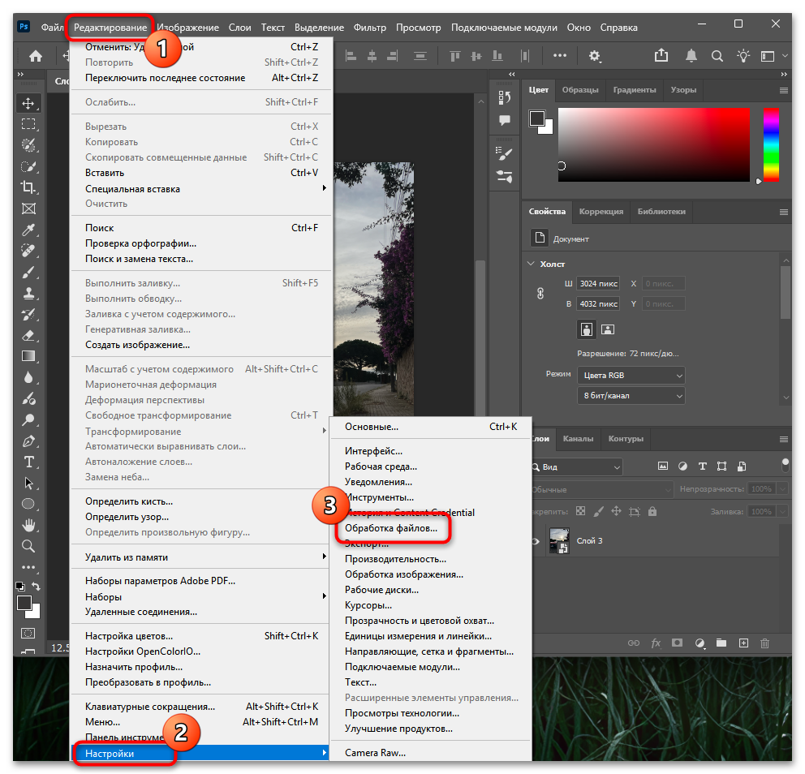
Task: Open the Фильтр menu in menu bar
Action: tap(369, 28)
